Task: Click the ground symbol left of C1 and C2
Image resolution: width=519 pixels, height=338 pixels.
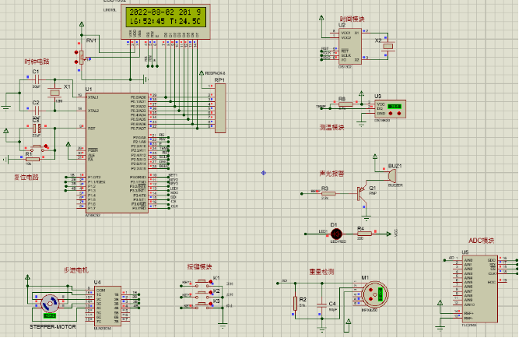Action: [5, 107]
